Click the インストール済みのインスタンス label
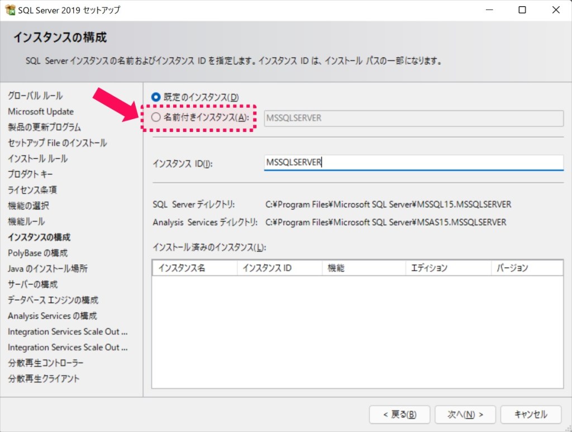Viewport: 572px width, 432px height. [x=209, y=248]
